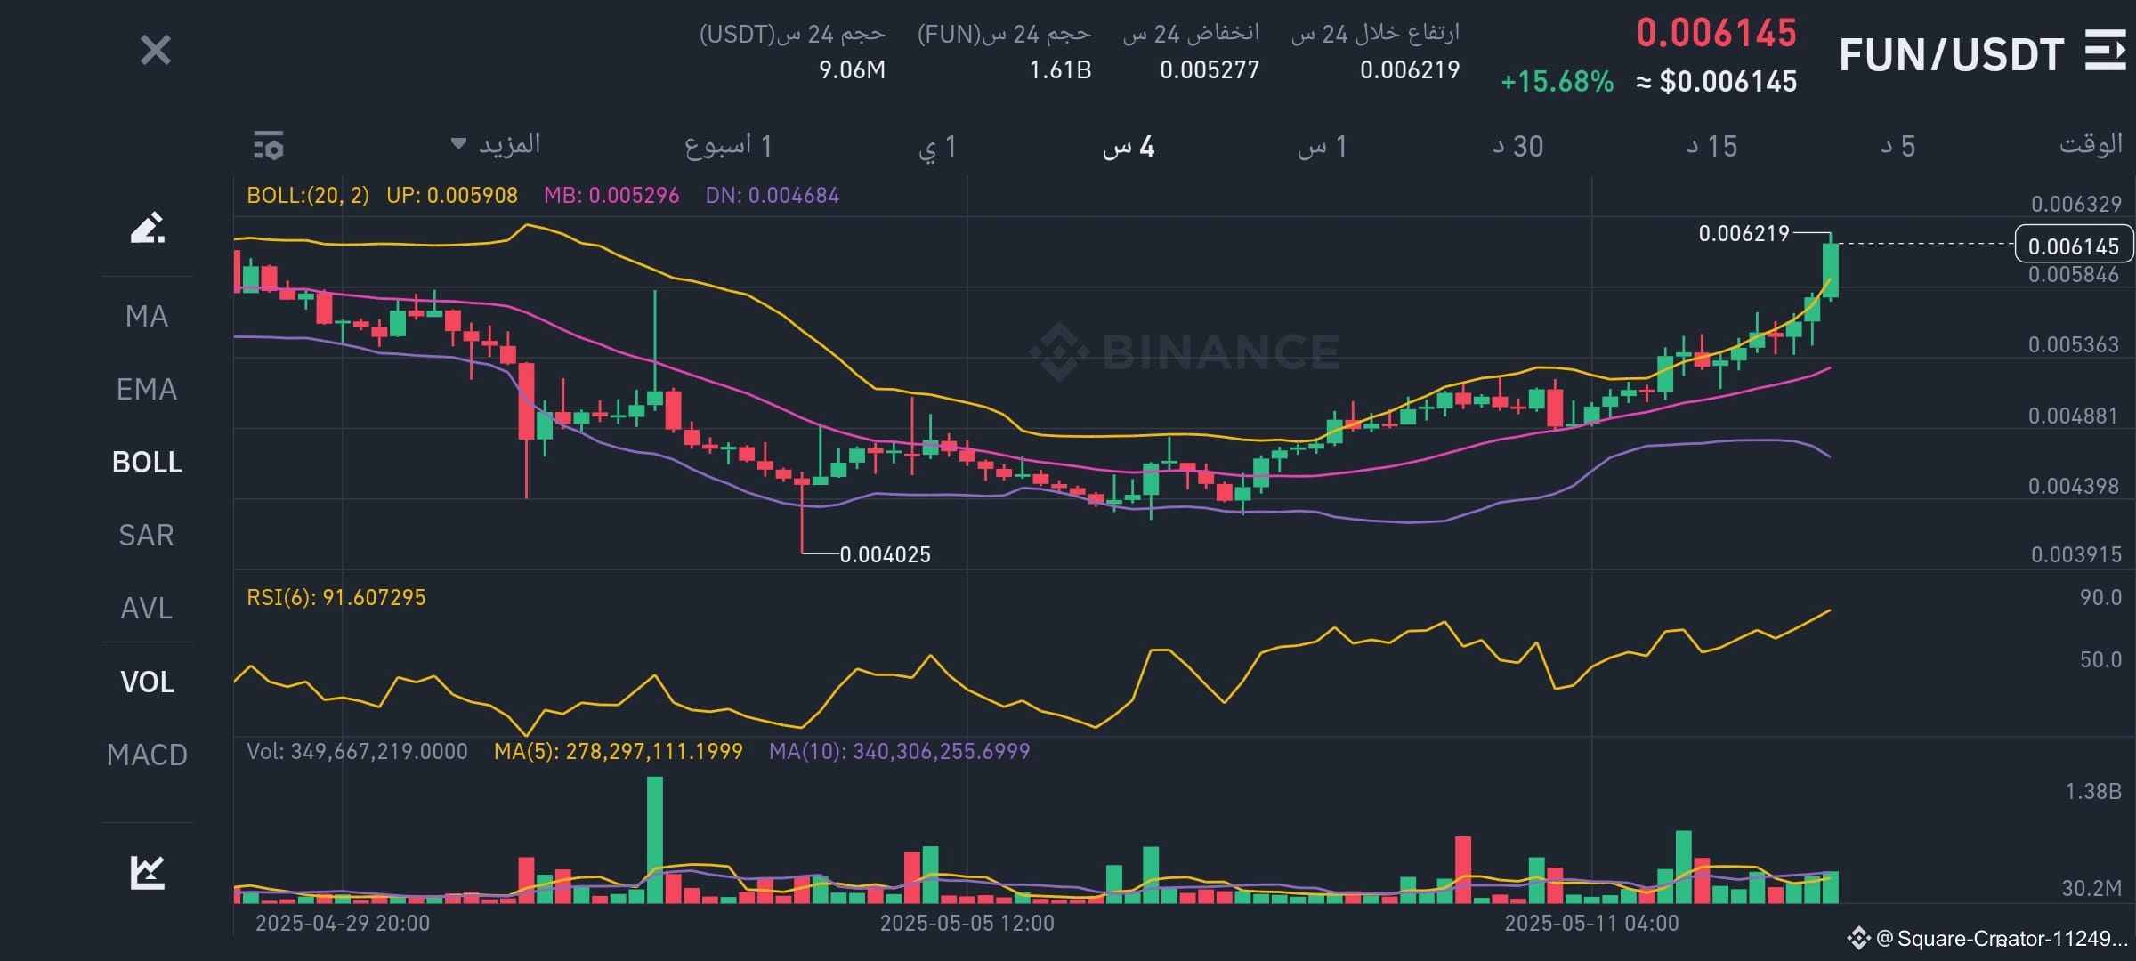This screenshot has width=2136, height=961.
Task: Select the 1 س interval tab
Action: (1322, 147)
